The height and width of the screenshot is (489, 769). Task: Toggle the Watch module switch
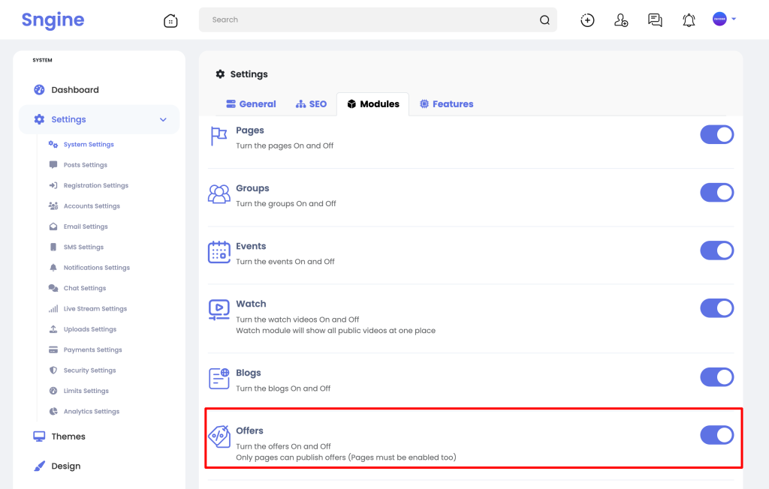pos(716,308)
